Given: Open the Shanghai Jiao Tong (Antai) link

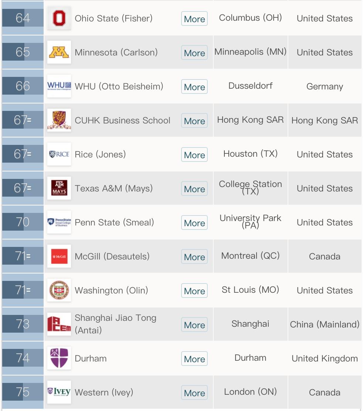Looking at the screenshot, I should tap(115, 324).
